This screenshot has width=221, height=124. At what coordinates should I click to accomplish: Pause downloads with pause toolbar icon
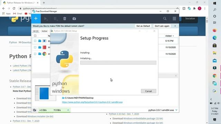[56, 19]
